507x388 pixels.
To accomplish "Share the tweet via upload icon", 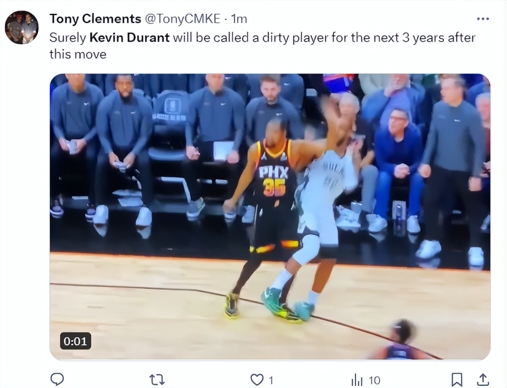I will pos(482,380).
